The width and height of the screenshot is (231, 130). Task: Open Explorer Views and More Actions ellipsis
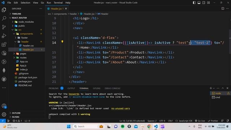[41, 9]
